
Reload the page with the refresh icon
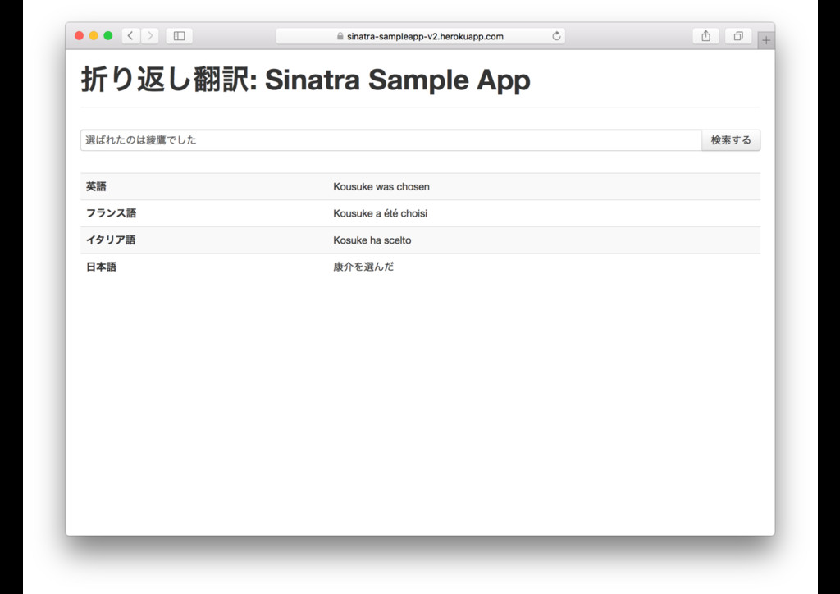(557, 36)
